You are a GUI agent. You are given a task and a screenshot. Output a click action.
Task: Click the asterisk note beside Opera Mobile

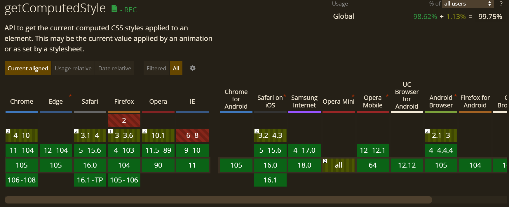tap(387, 95)
